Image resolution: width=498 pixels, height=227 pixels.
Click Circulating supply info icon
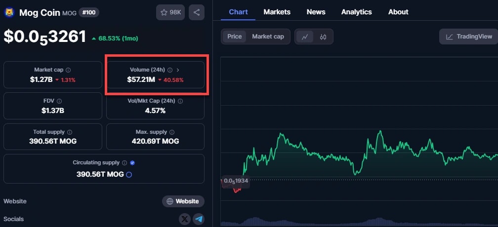point(124,163)
